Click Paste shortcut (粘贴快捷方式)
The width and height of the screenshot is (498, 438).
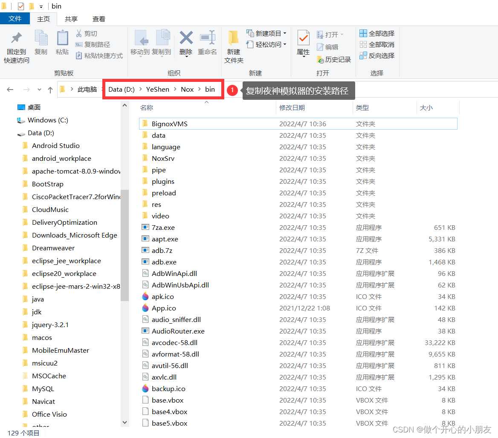[x=99, y=55]
